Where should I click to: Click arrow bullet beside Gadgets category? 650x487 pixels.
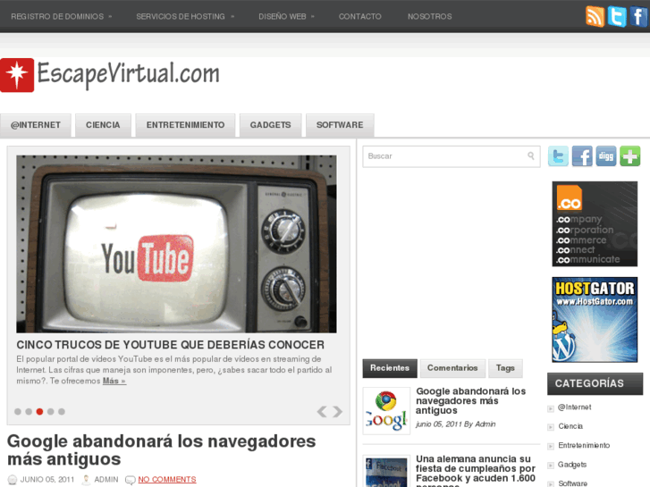click(x=551, y=466)
